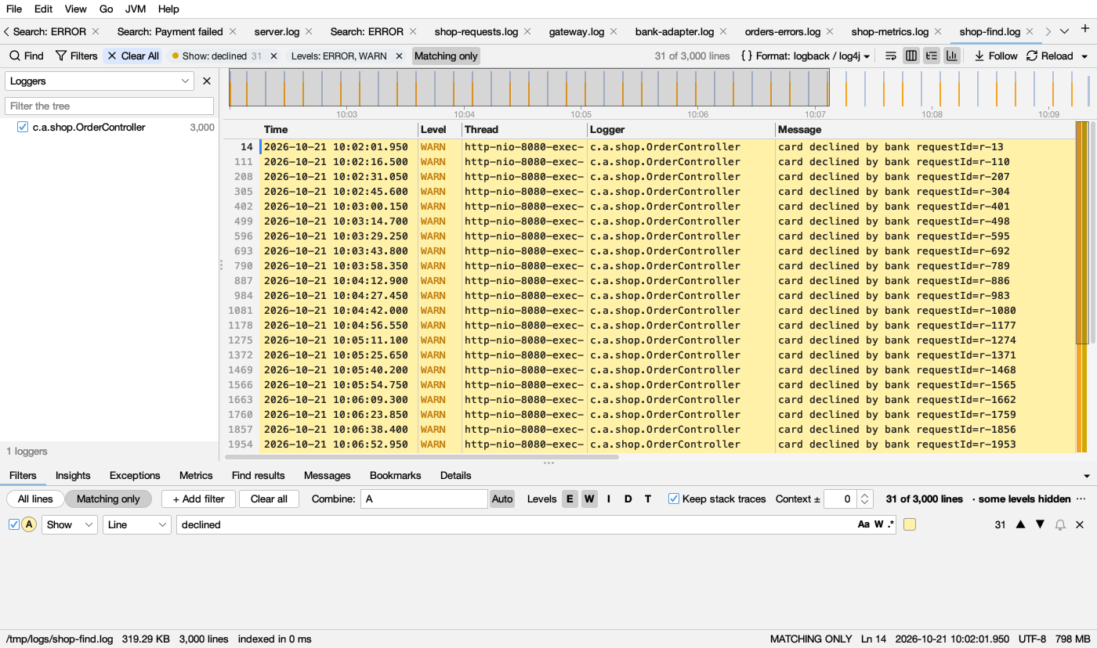The image size is (1097, 648).
Task: Open Reload options dropdown arrow
Action: coord(1084,56)
